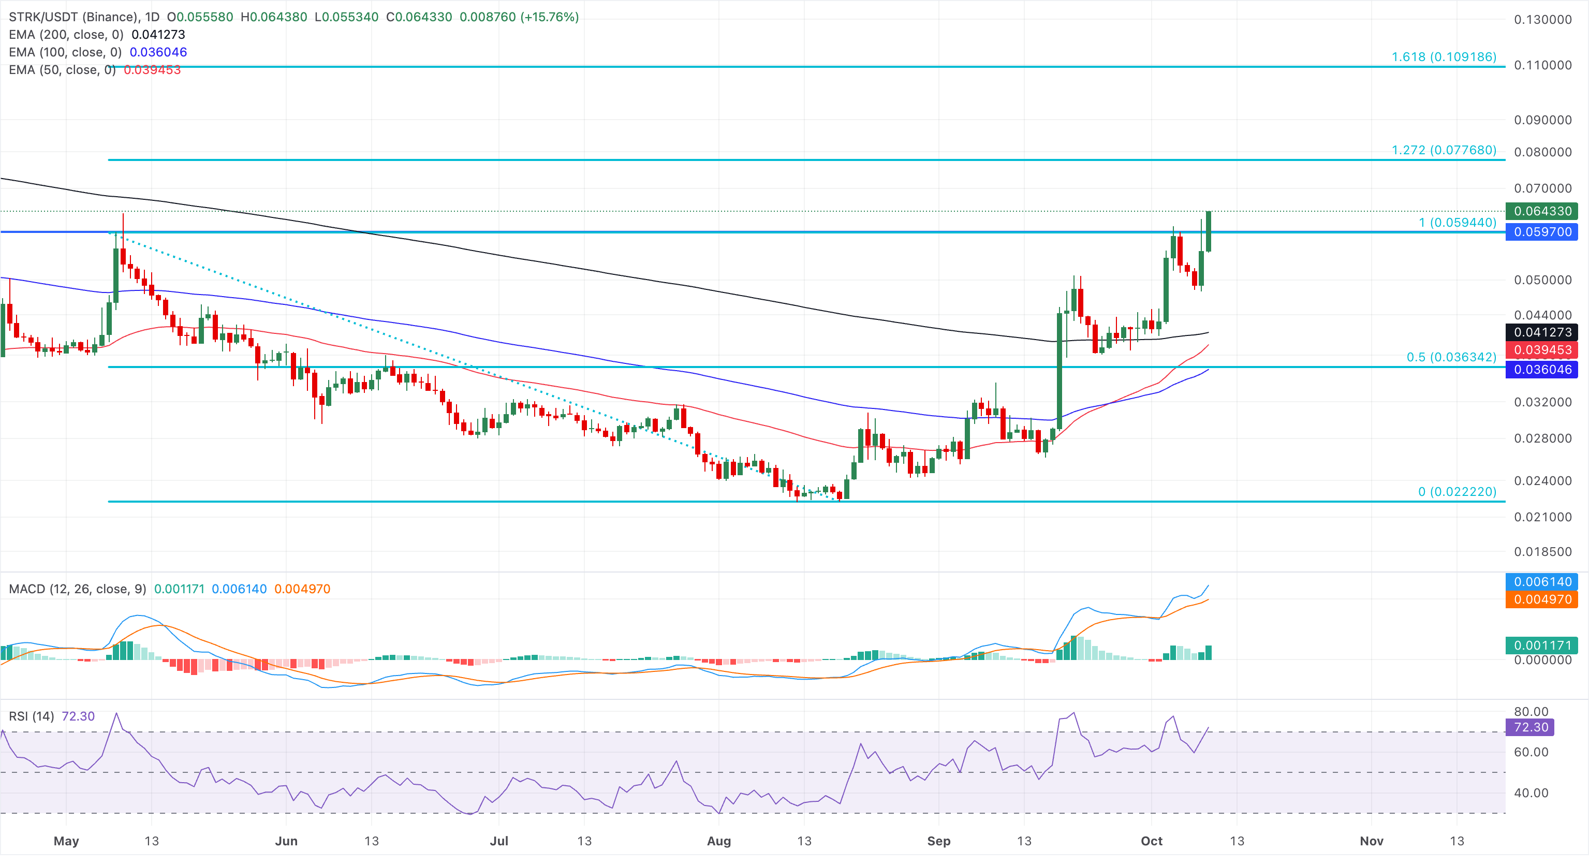Image resolution: width=1589 pixels, height=865 pixels.
Task: Select the EMA (100, close, 0) legend
Action: (x=65, y=52)
